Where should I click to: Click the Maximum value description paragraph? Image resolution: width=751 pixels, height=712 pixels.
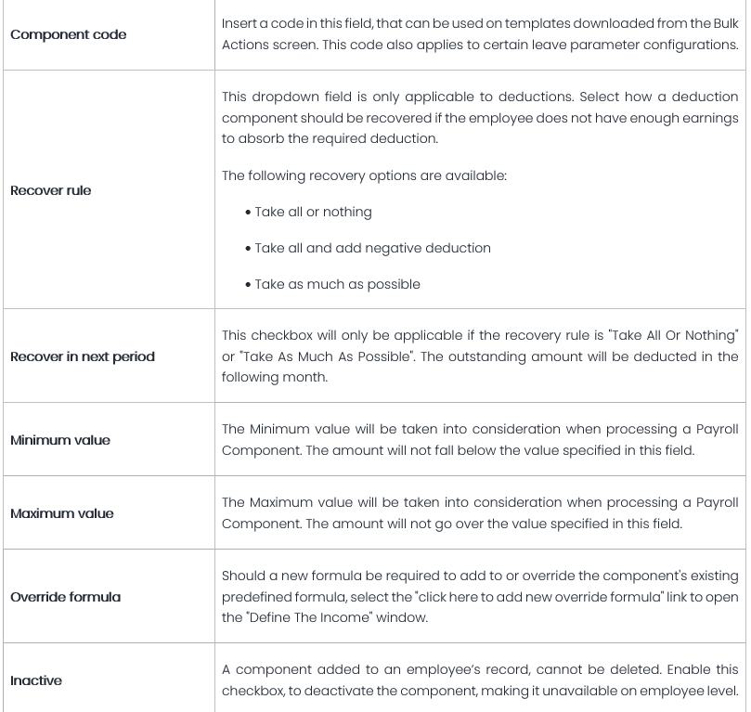click(480, 513)
